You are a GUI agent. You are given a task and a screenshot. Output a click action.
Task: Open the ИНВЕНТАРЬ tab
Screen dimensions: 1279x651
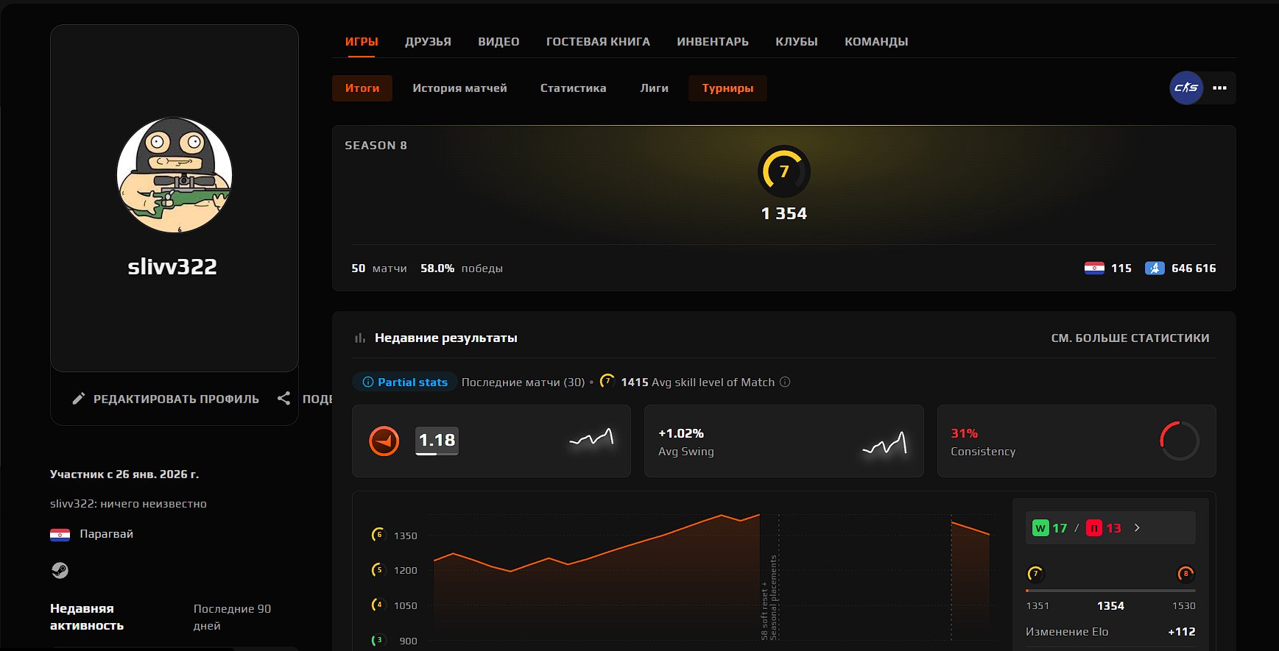713,42
